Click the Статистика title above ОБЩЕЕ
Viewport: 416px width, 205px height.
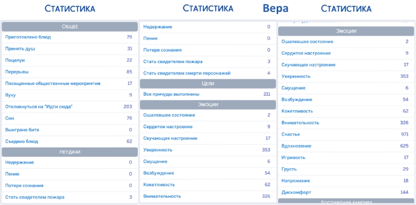coord(70,9)
